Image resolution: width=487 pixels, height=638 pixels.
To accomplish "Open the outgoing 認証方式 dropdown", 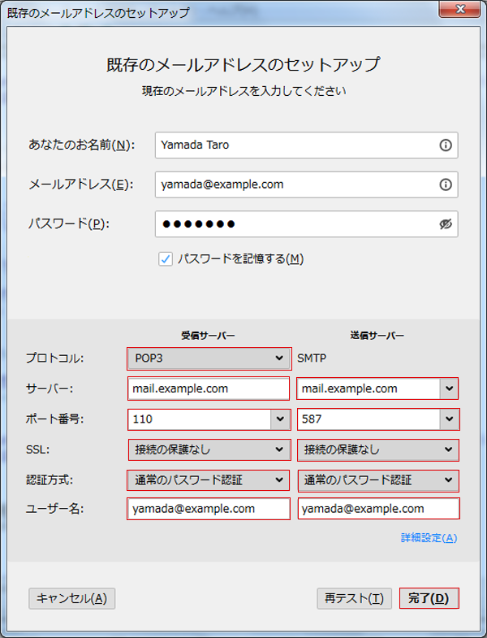I will (x=378, y=480).
